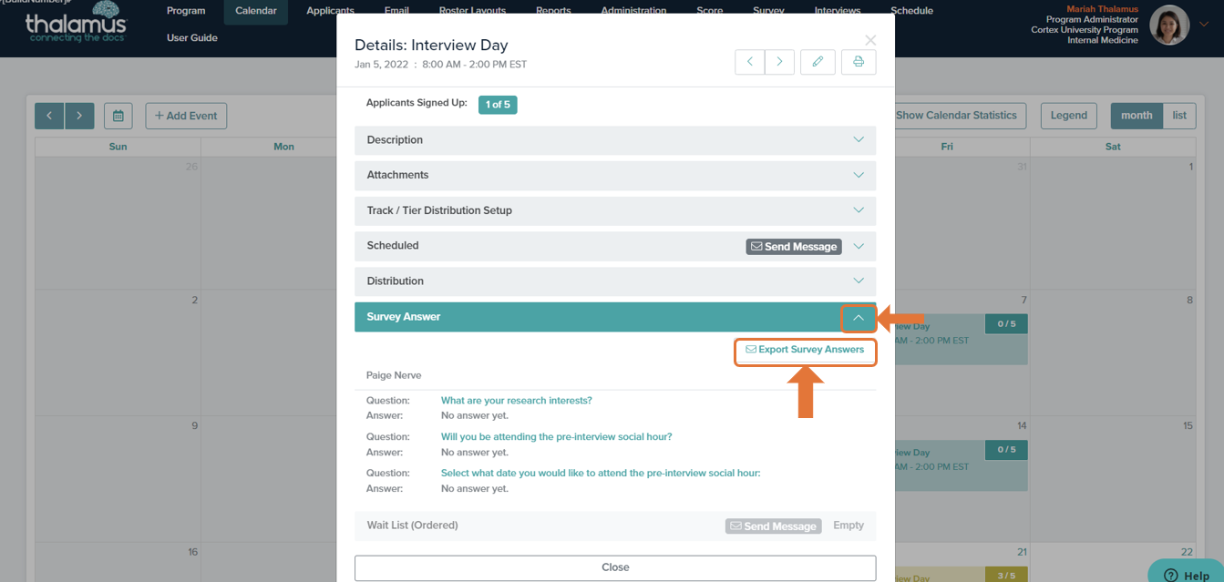1224x582 pixels.
Task: Open the User Guide link
Action: point(192,38)
